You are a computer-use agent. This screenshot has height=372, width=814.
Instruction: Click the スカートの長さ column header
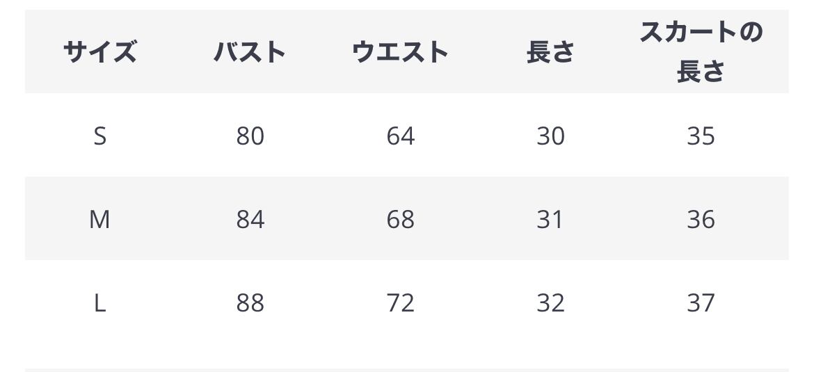(x=701, y=52)
